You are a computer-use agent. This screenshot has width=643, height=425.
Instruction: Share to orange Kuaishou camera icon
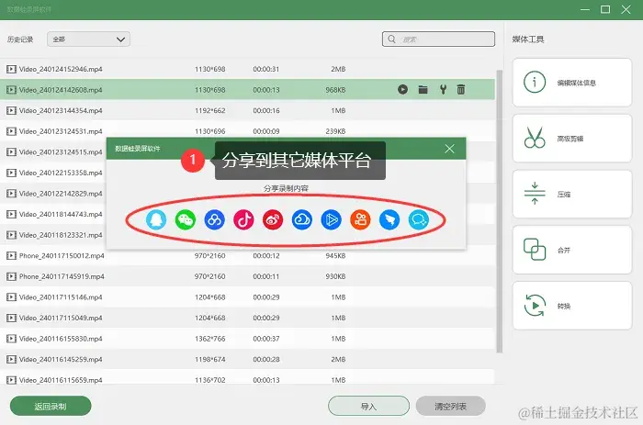coord(360,219)
